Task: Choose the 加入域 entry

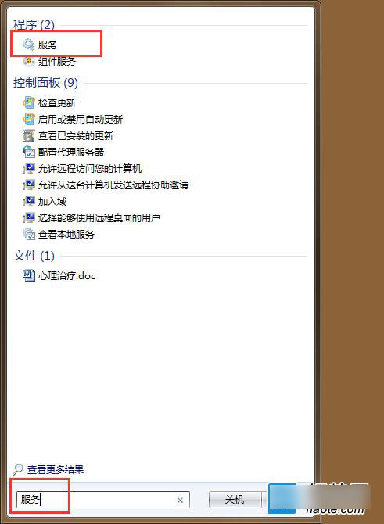Action: 52,201
